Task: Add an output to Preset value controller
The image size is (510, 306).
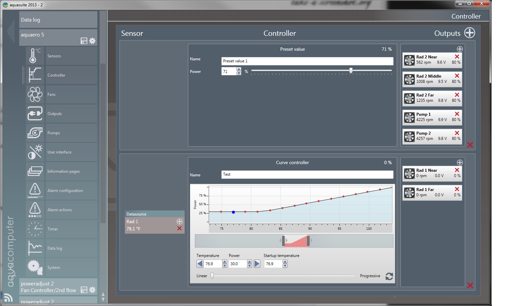Action: [460, 49]
